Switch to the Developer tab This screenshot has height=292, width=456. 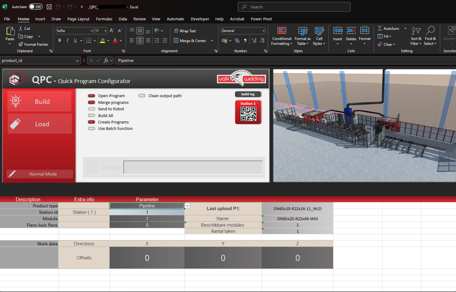[x=200, y=19]
